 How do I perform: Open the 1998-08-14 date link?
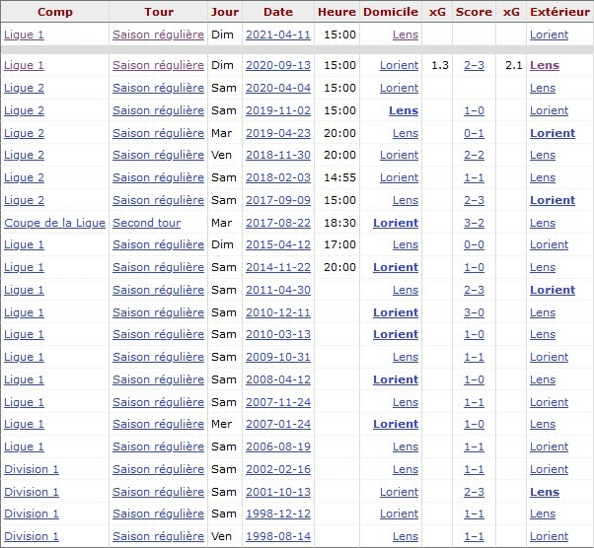tap(278, 536)
